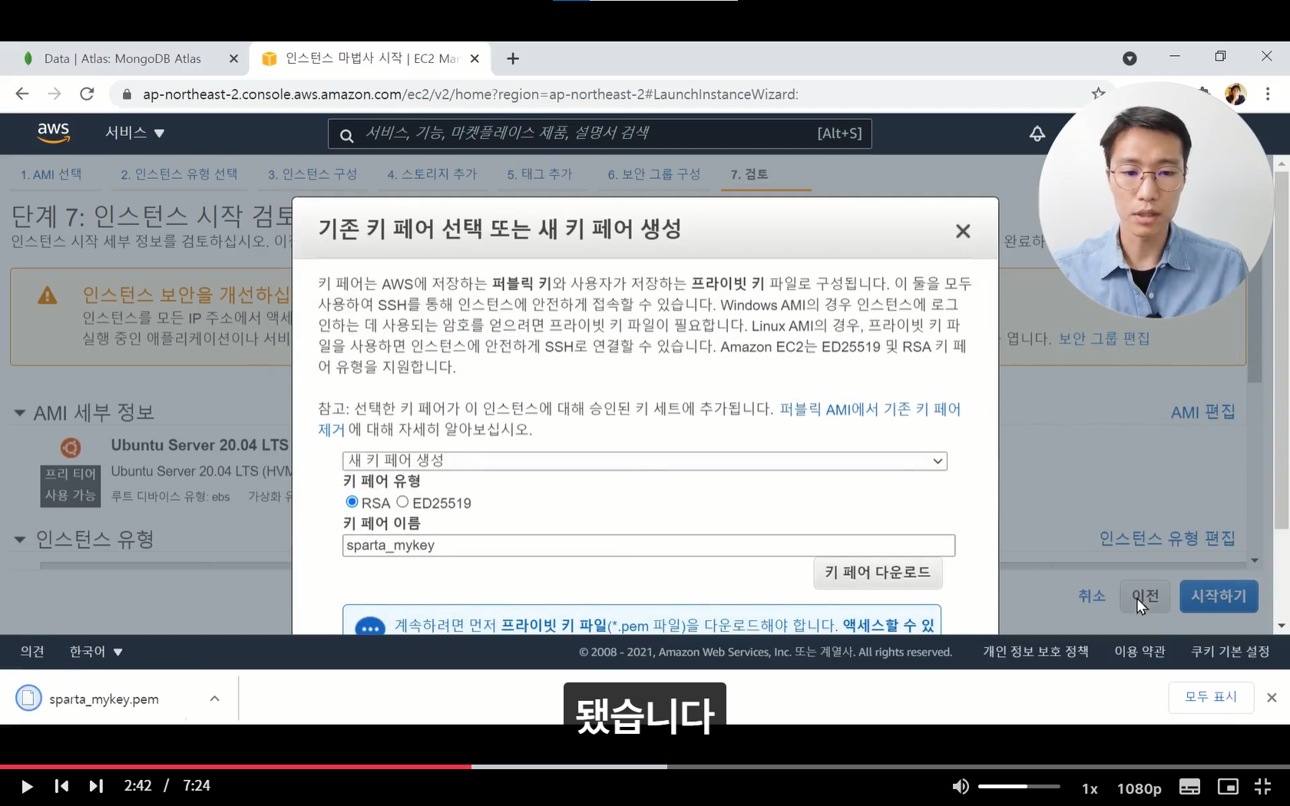1290x806 pixels.
Task: Click the search magnifier icon in AWS bar
Action: 346,135
